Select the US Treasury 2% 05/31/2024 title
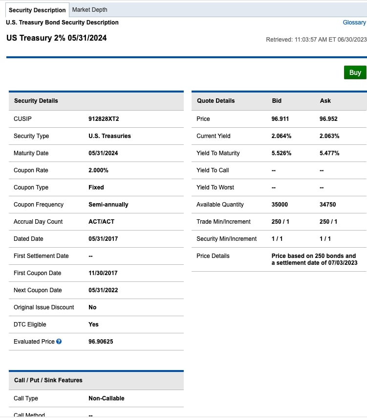The height and width of the screenshot is (418, 367). [56, 38]
